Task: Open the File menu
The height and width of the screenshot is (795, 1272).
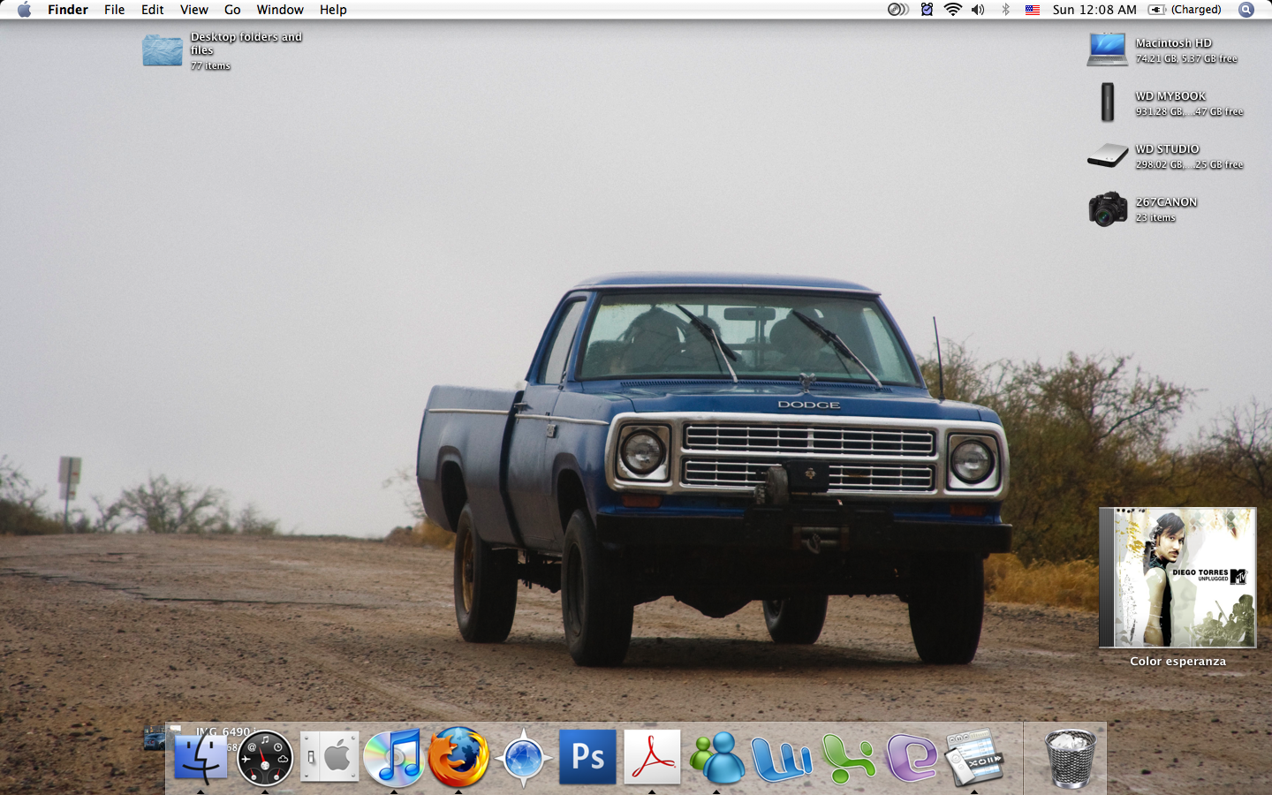Action: pos(114,10)
